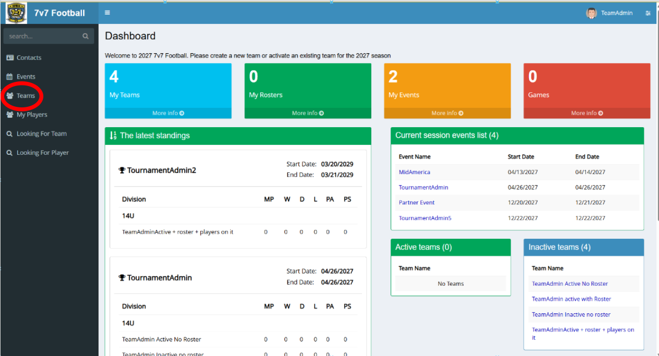Image resolution: width=659 pixels, height=356 pixels.
Task: Open Looking For Team page
Action: click(41, 134)
